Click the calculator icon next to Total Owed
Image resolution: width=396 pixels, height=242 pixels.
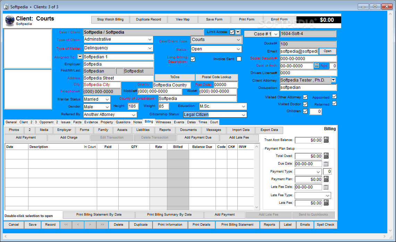coord(326,156)
